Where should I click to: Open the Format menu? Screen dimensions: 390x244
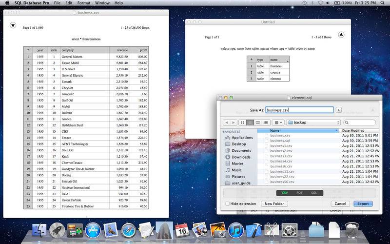pos(83,3)
